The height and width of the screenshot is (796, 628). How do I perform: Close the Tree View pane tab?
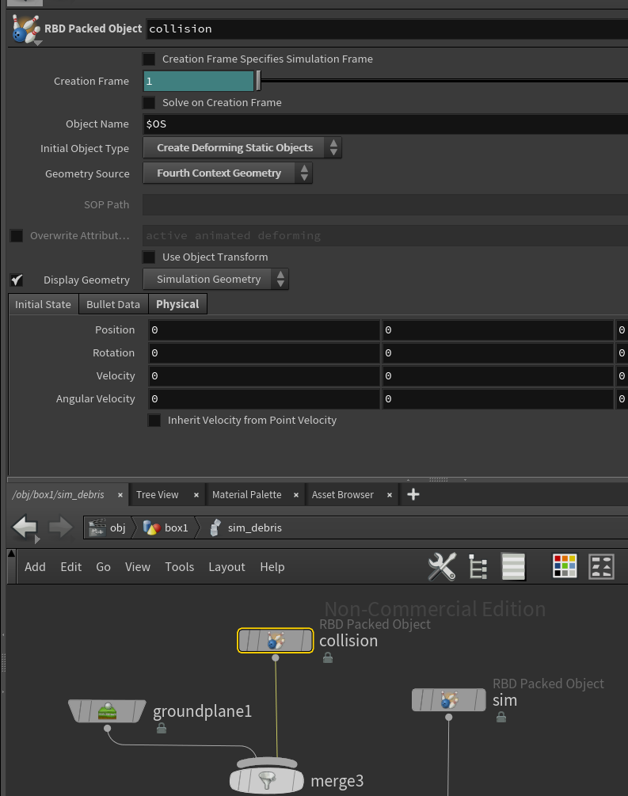(196, 495)
